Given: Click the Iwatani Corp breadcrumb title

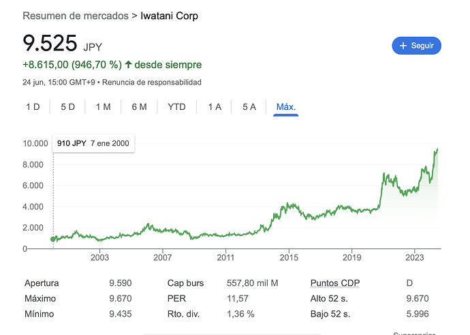Looking at the screenshot, I should (x=169, y=15).
